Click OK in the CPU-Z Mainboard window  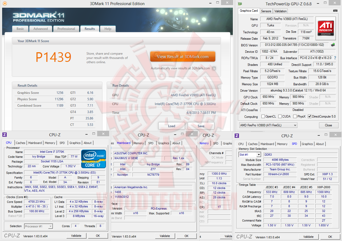pos(187,236)
